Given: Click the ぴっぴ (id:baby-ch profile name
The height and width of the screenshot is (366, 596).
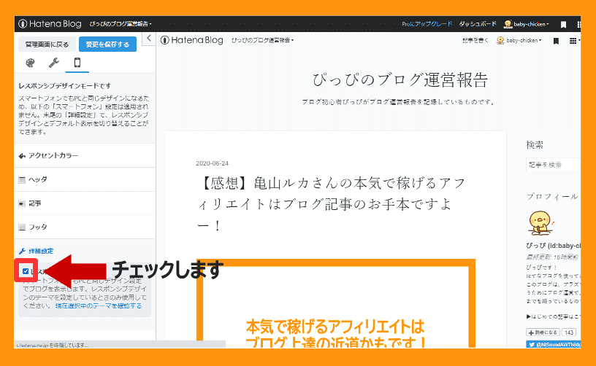Looking at the screenshot, I should pyautogui.click(x=554, y=246).
